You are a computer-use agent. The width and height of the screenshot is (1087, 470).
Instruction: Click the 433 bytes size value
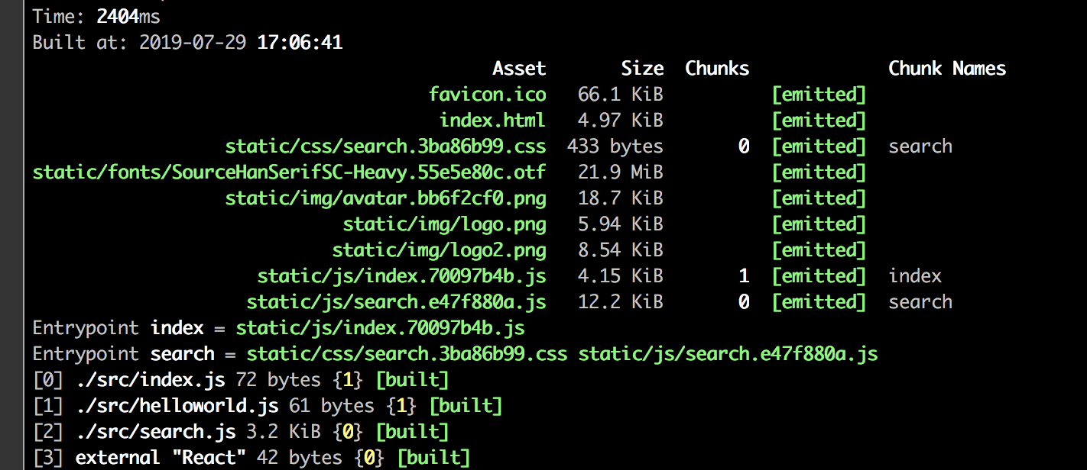coord(615,146)
